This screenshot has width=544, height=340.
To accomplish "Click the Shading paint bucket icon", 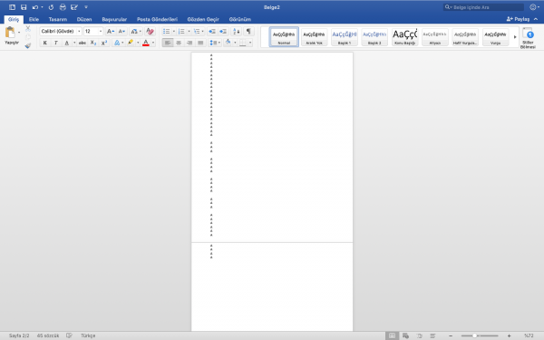I will 228,43.
